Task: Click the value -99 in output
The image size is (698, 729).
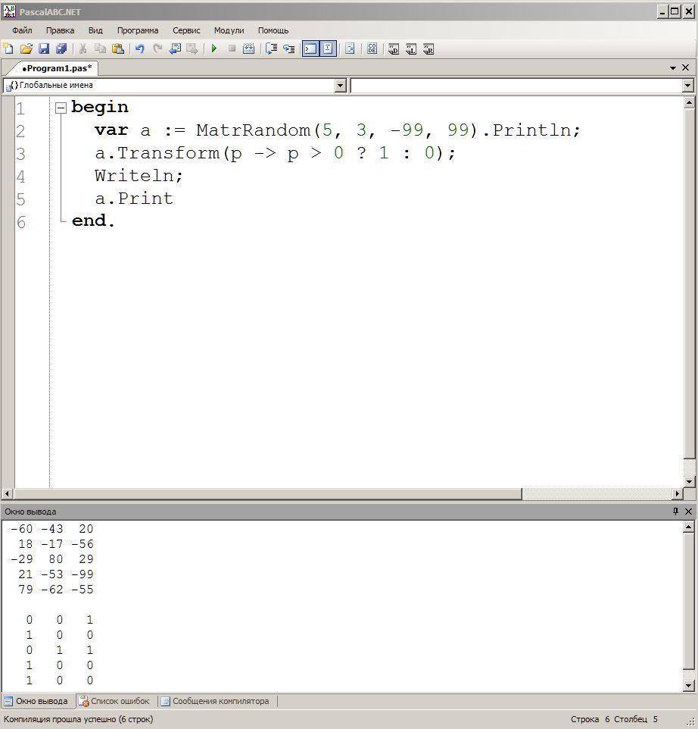Action: pos(83,574)
